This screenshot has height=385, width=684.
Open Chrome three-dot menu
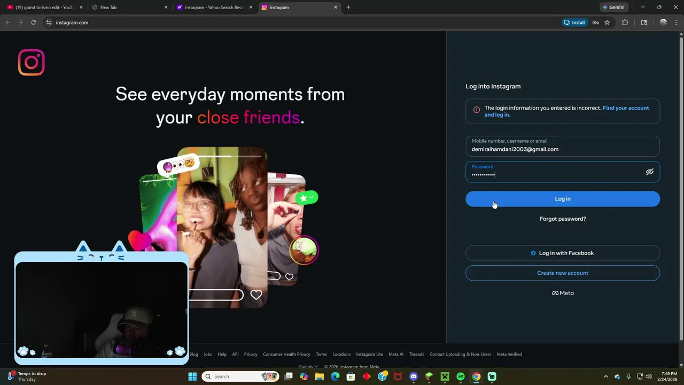point(676,22)
